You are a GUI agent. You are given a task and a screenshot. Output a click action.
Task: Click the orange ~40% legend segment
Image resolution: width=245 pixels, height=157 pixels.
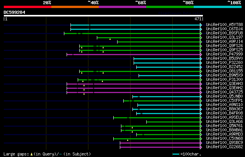[x=75, y=7]
